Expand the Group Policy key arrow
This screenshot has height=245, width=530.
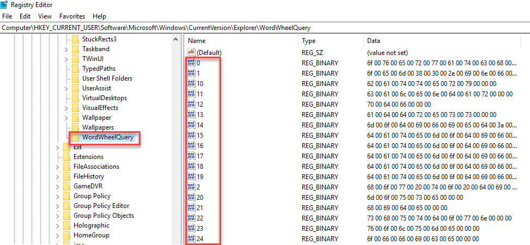point(57,196)
